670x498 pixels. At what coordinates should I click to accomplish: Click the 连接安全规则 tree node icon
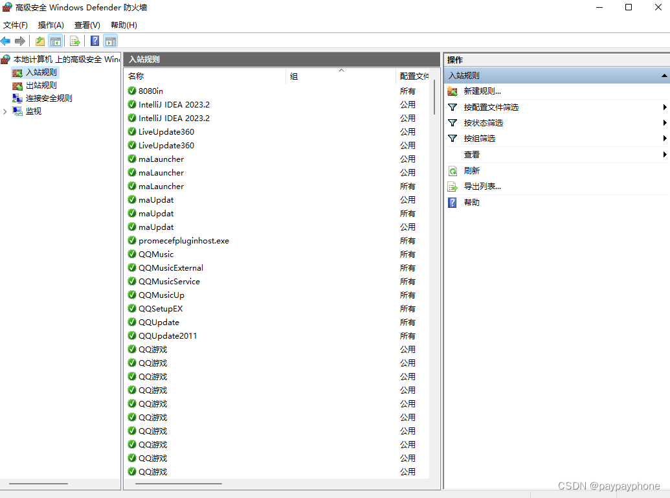coord(17,98)
